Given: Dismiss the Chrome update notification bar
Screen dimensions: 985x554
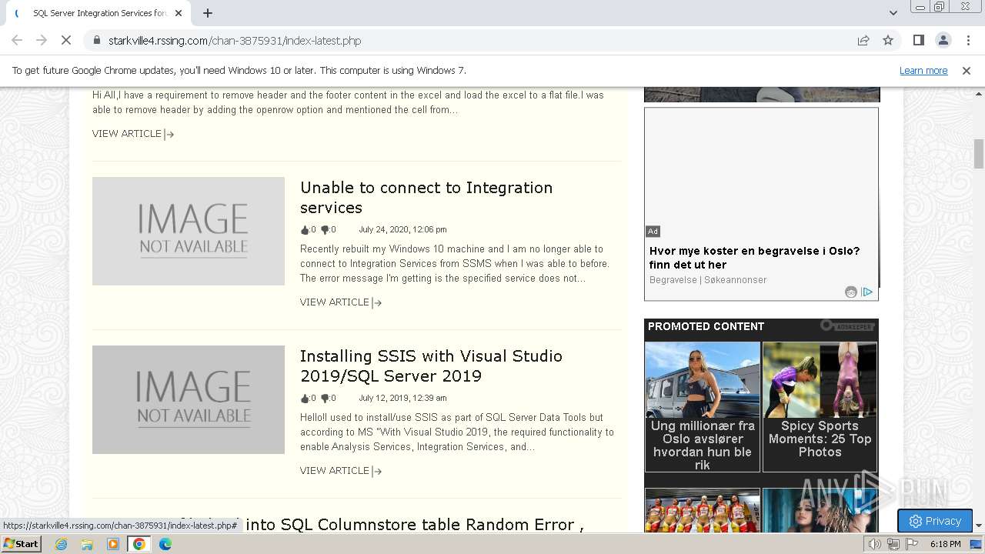Looking at the screenshot, I should (x=967, y=70).
